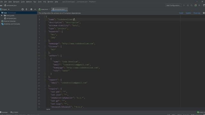This screenshot has height=115, width=205.
Task: Open Project panel settings gear
Action: point(31,9)
